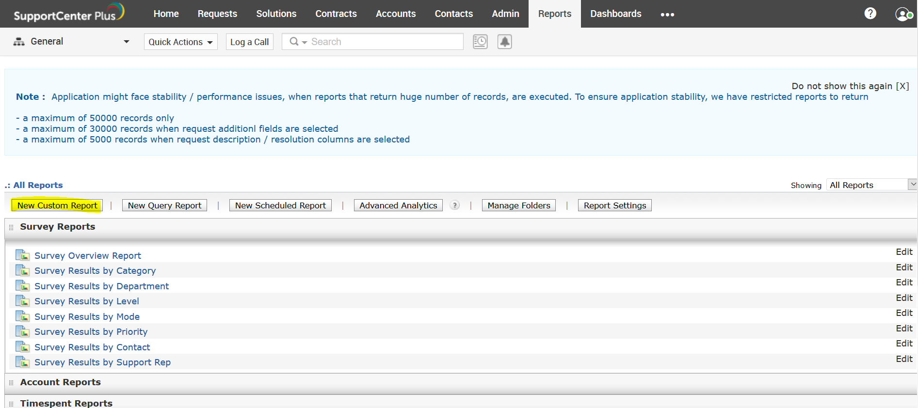Image resolution: width=918 pixels, height=408 pixels.
Task: Click the Survey Overview Report icon
Action: (22, 255)
